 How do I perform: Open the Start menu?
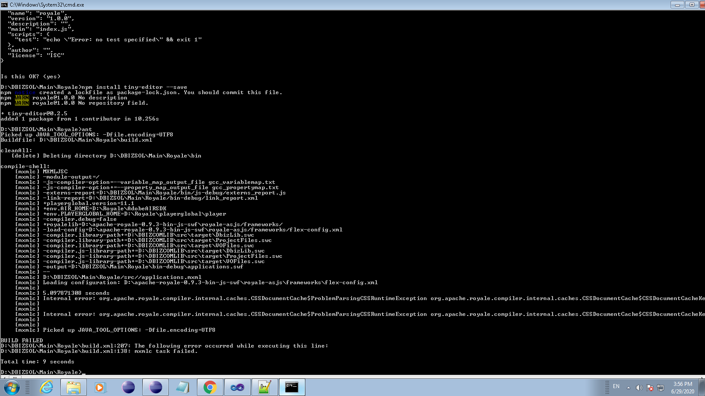coord(11,387)
